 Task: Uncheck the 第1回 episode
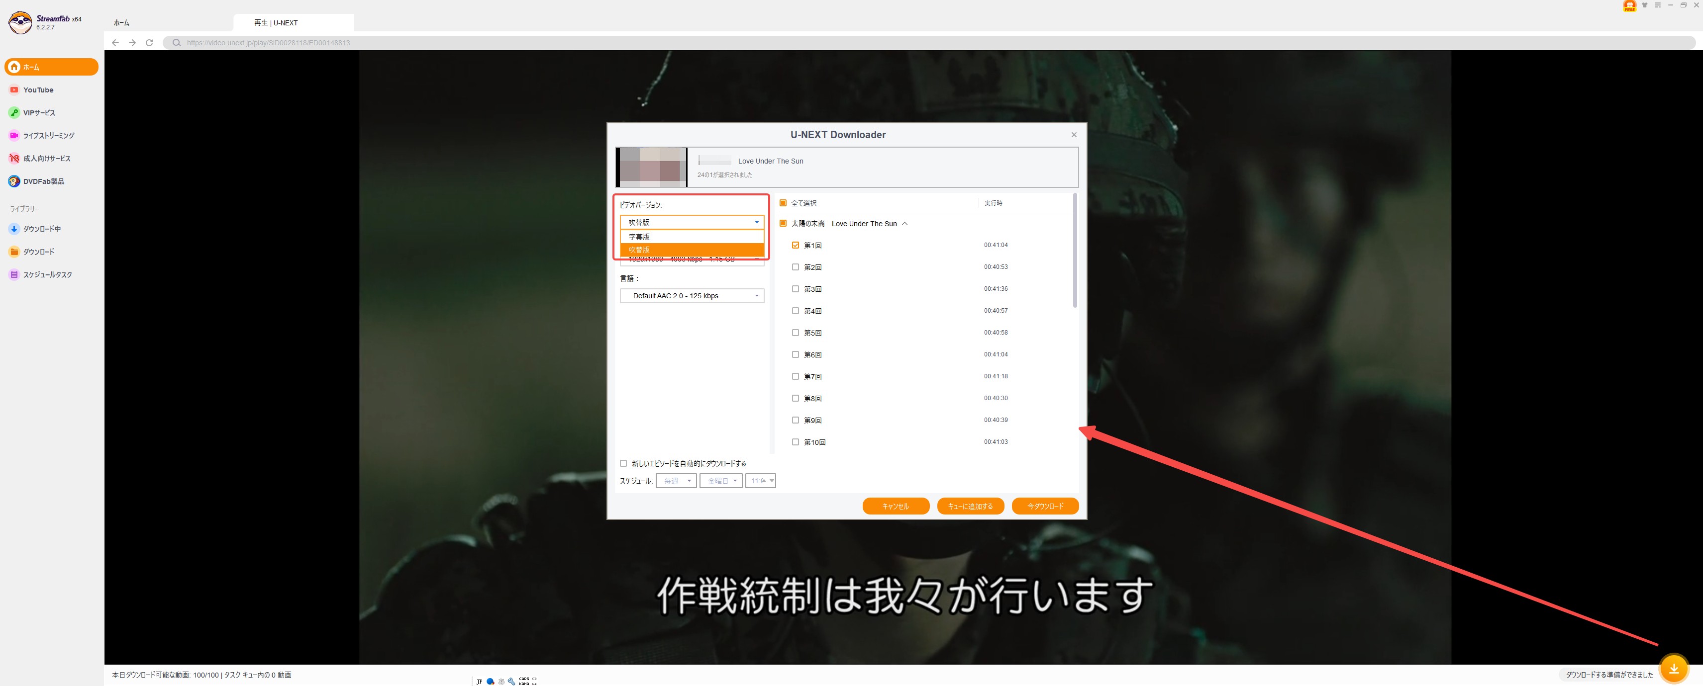coord(796,245)
